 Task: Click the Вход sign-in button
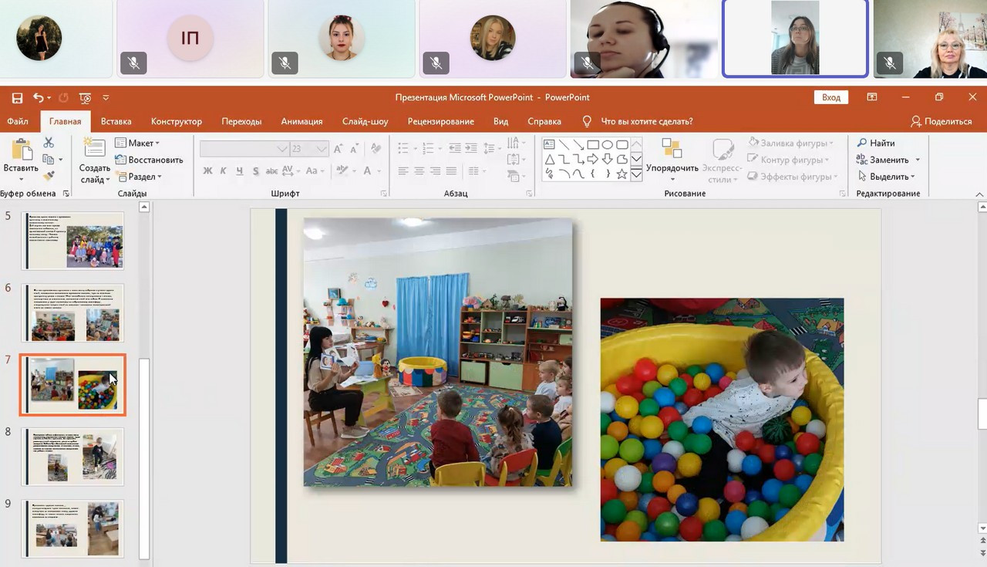tap(830, 98)
